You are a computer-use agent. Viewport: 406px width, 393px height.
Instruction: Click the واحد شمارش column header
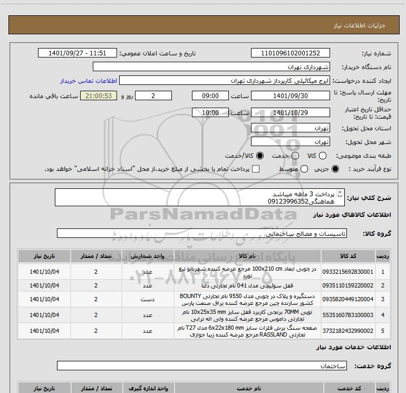pos(148,256)
